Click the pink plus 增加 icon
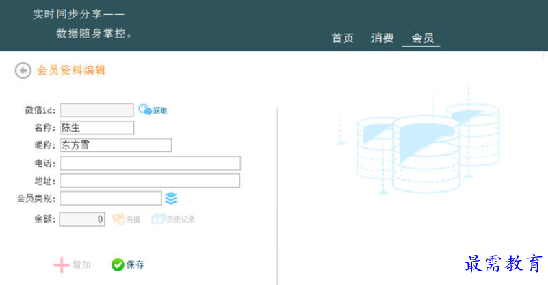 click(x=62, y=264)
